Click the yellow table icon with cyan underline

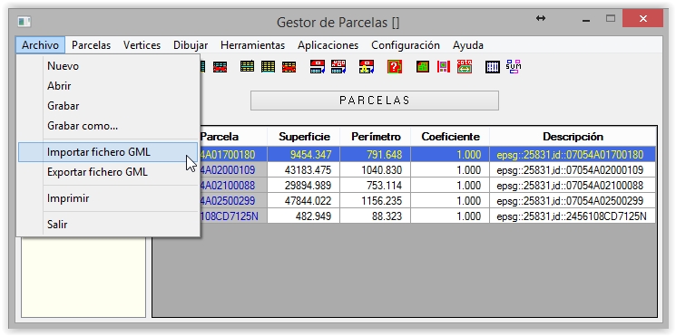tap(268, 67)
